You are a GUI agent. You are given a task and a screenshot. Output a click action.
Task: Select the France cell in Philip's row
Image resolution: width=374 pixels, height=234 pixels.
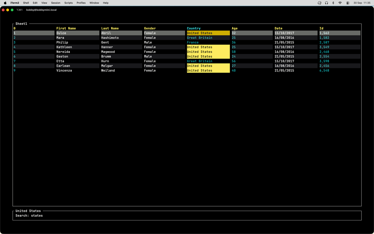coord(193,42)
